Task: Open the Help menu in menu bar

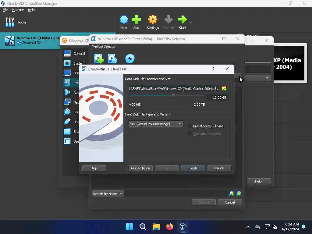Action: point(31,10)
